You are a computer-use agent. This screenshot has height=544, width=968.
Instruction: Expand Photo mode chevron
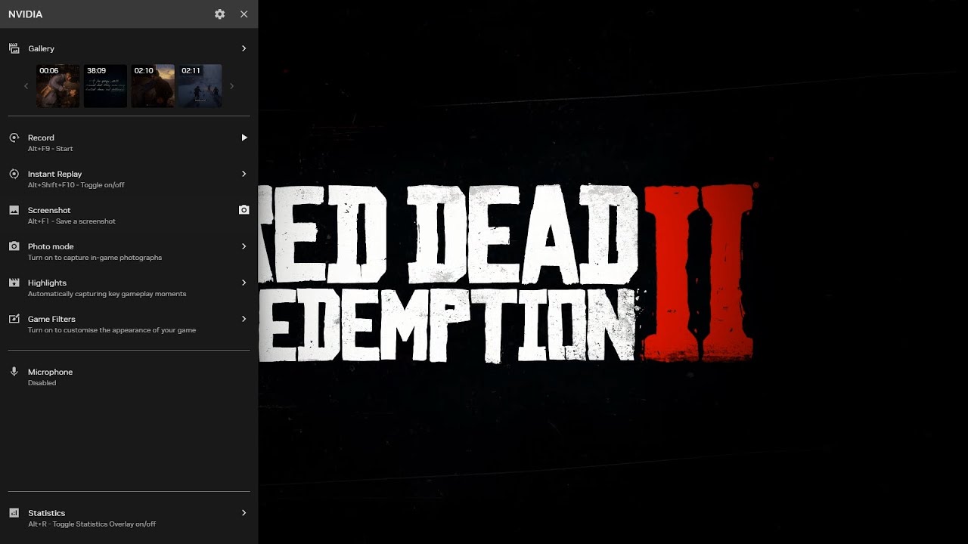(x=244, y=246)
